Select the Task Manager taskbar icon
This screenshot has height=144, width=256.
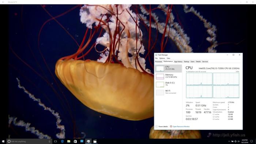[x=89, y=141]
